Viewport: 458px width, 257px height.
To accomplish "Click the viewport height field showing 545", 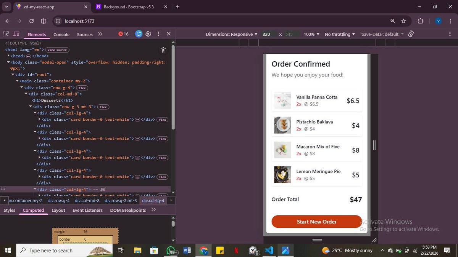I will point(290,34).
